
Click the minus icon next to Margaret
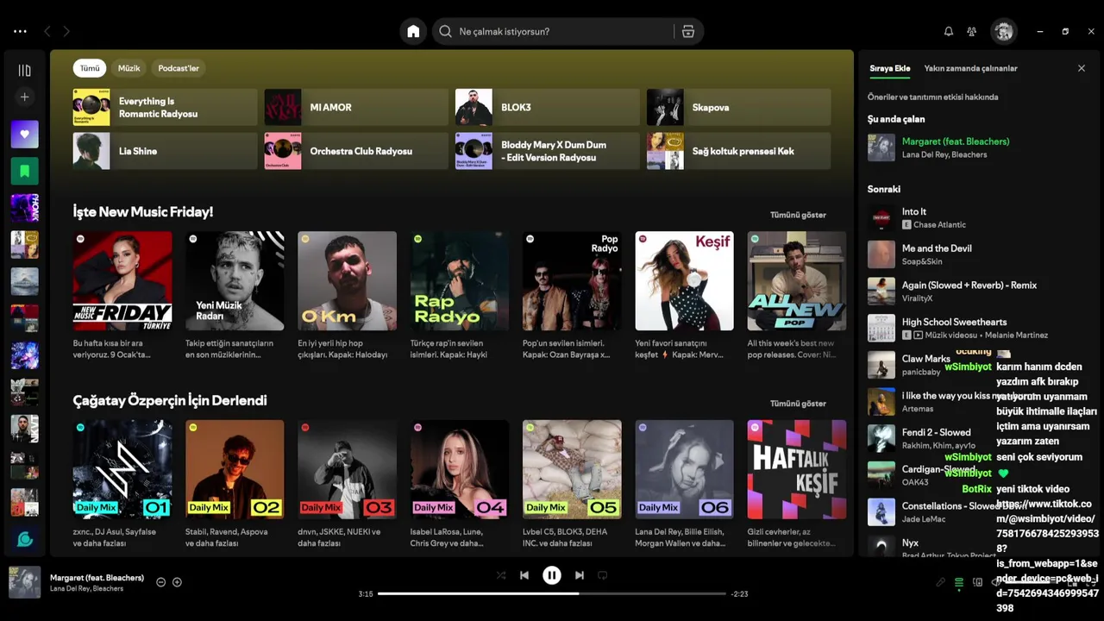pyautogui.click(x=160, y=582)
